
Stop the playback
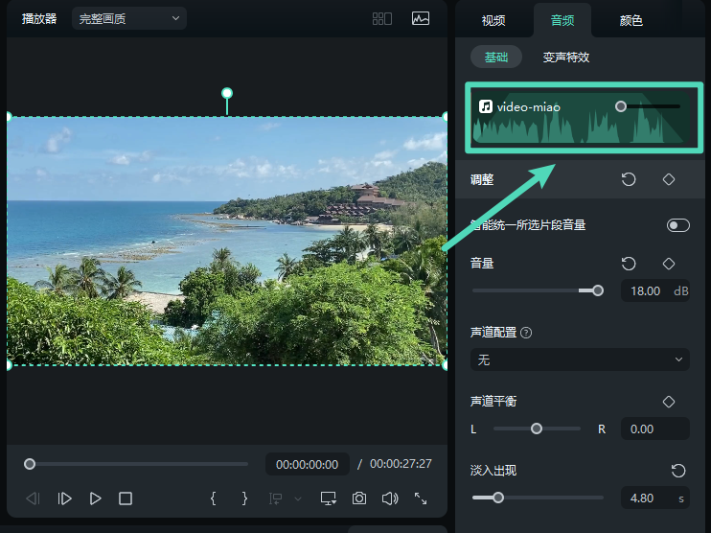pyautogui.click(x=126, y=499)
